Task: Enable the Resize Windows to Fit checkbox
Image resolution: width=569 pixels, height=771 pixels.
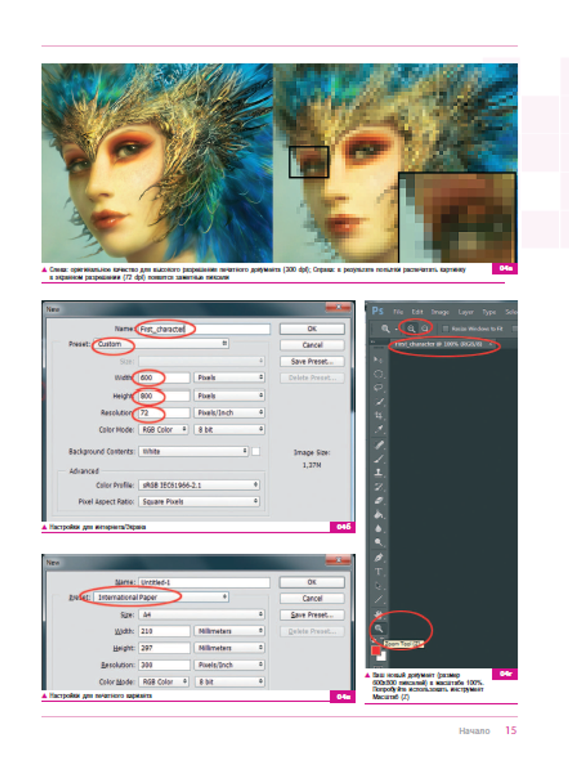Action: point(446,328)
